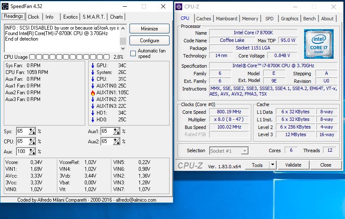
Task: Click the down arrow icon next to HD0
Action: 93,120
